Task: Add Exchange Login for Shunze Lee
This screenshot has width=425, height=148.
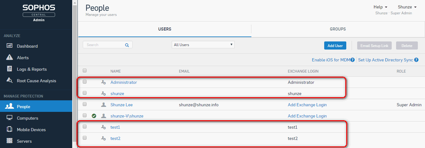Action: [307, 105]
